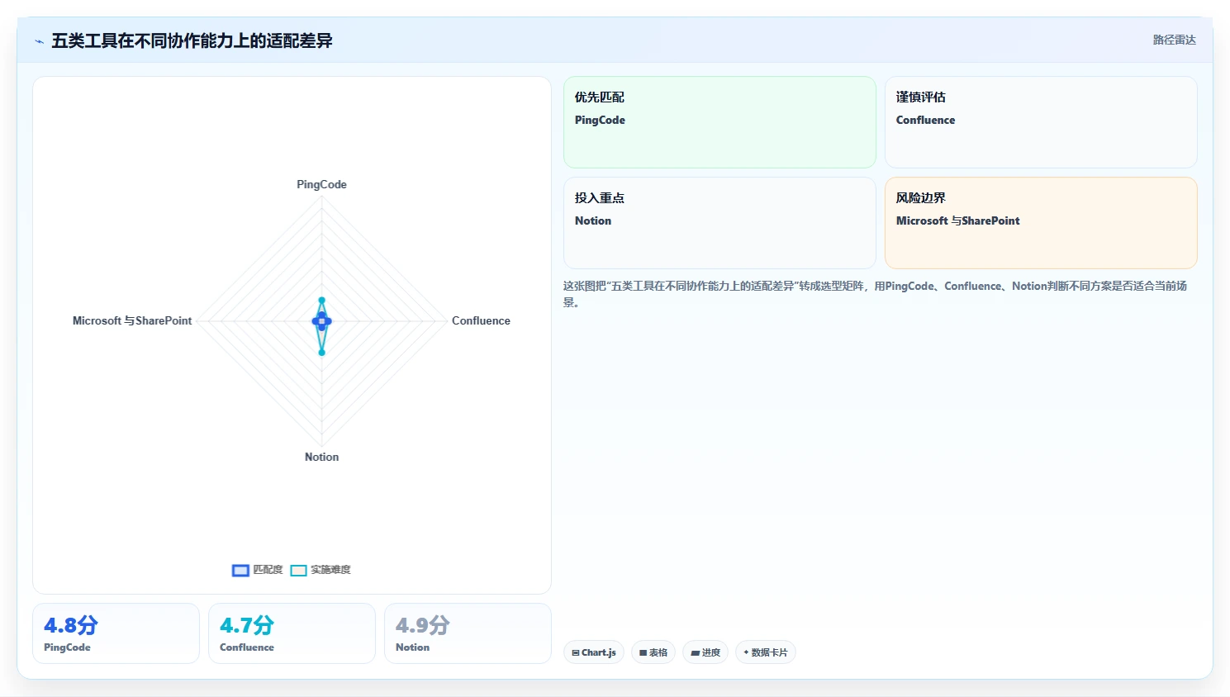The height and width of the screenshot is (697, 1230).
Task: Click the 数据卡片 tag
Action: pos(766,652)
